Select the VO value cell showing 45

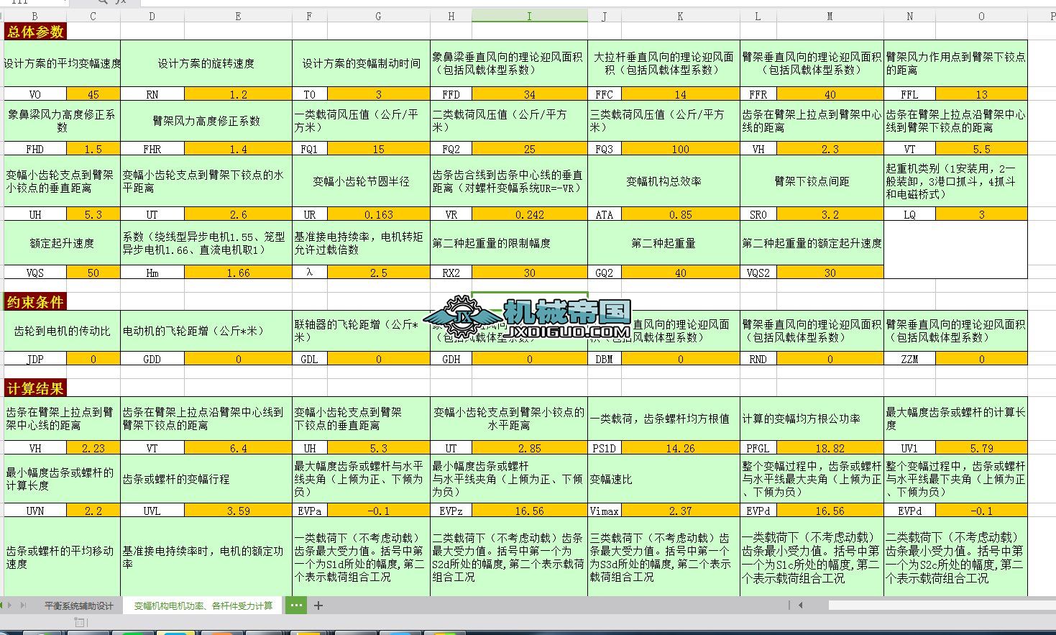[93, 94]
